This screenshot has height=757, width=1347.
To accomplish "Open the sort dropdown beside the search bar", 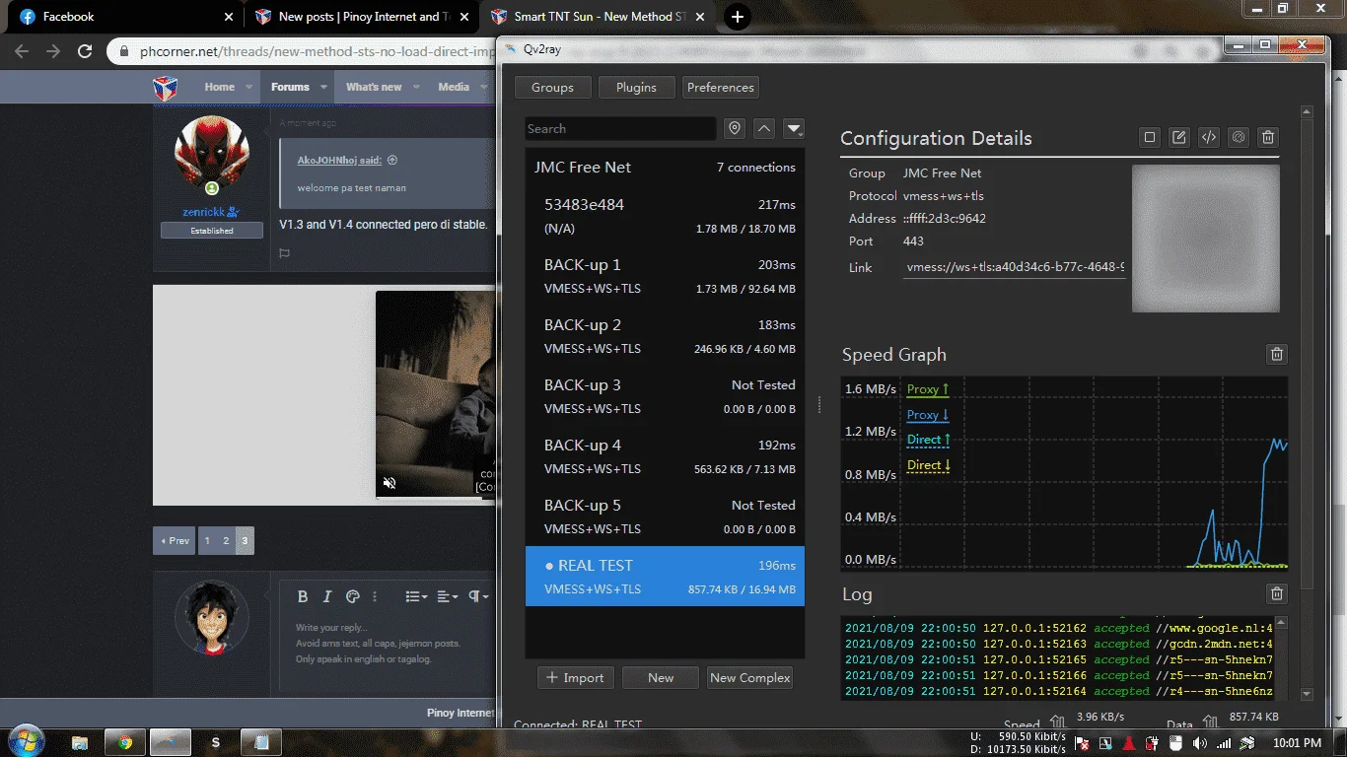I will pyautogui.click(x=794, y=129).
